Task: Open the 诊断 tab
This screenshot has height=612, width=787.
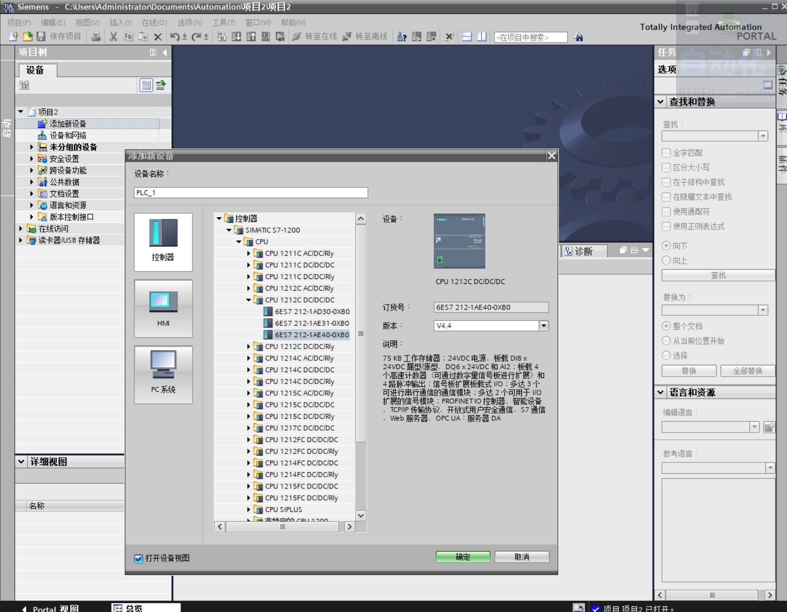Action: pos(584,251)
